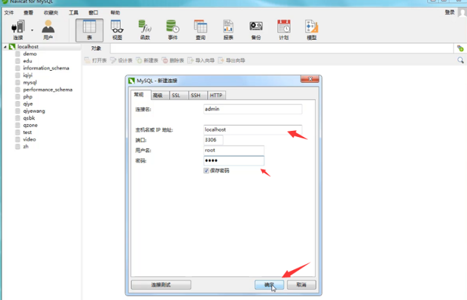
Task: Click 新建表 in object toolbar
Action: (147, 60)
